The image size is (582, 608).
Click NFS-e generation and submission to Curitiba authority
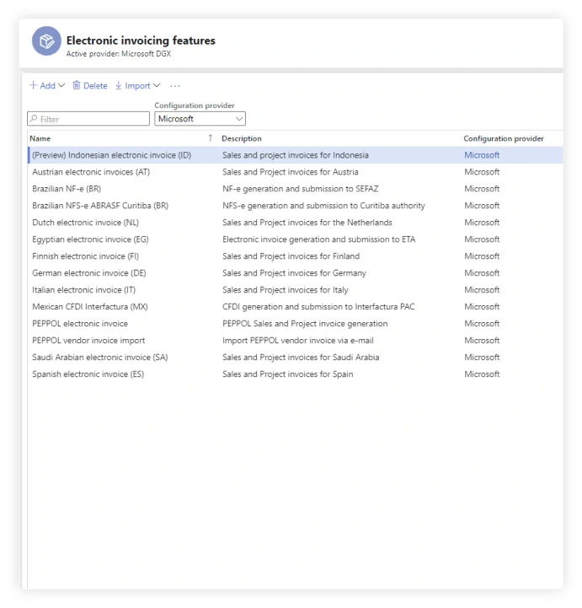323,206
